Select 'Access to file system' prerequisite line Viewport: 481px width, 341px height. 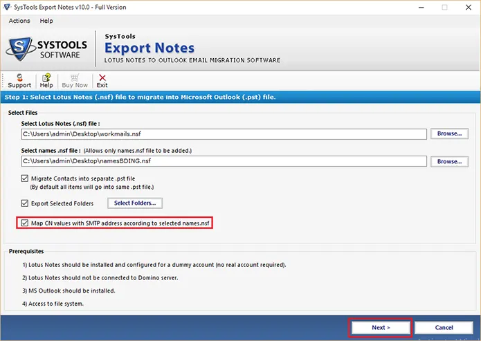click(x=53, y=304)
